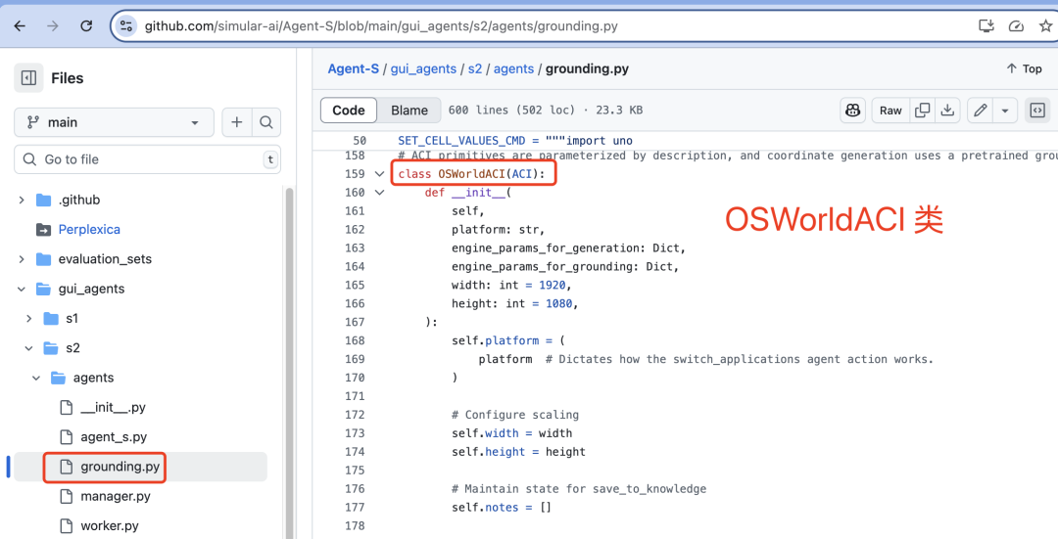Open s2 breadcrumb link

coord(475,68)
